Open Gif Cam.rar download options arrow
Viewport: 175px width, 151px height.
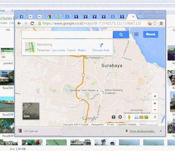click(61, 130)
